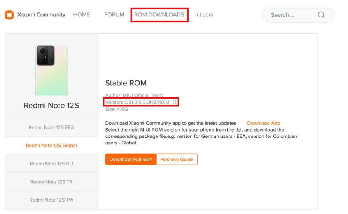348x214 pixels.
Task: Click the search magnifier icon
Action: [x=321, y=15]
